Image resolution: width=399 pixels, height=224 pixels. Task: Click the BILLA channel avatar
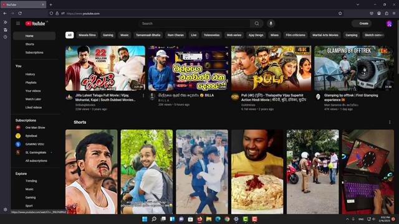(x=152, y=97)
